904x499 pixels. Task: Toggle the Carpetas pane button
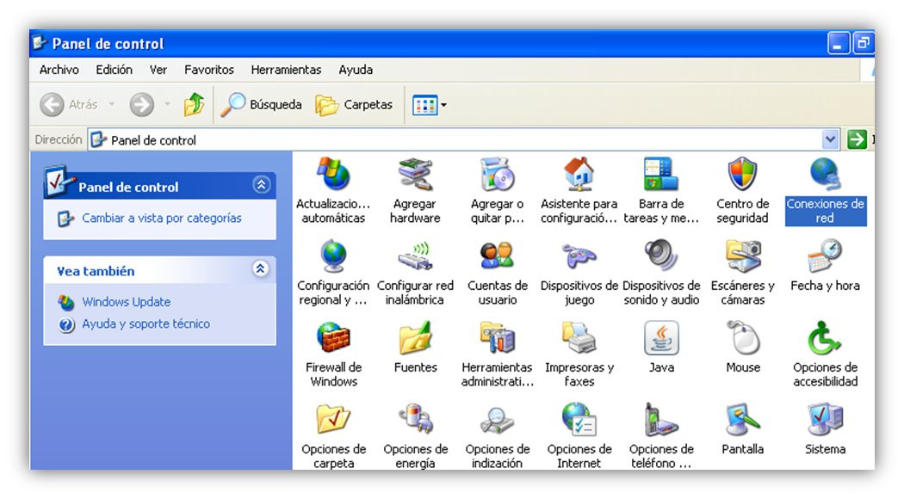(x=354, y=105)
